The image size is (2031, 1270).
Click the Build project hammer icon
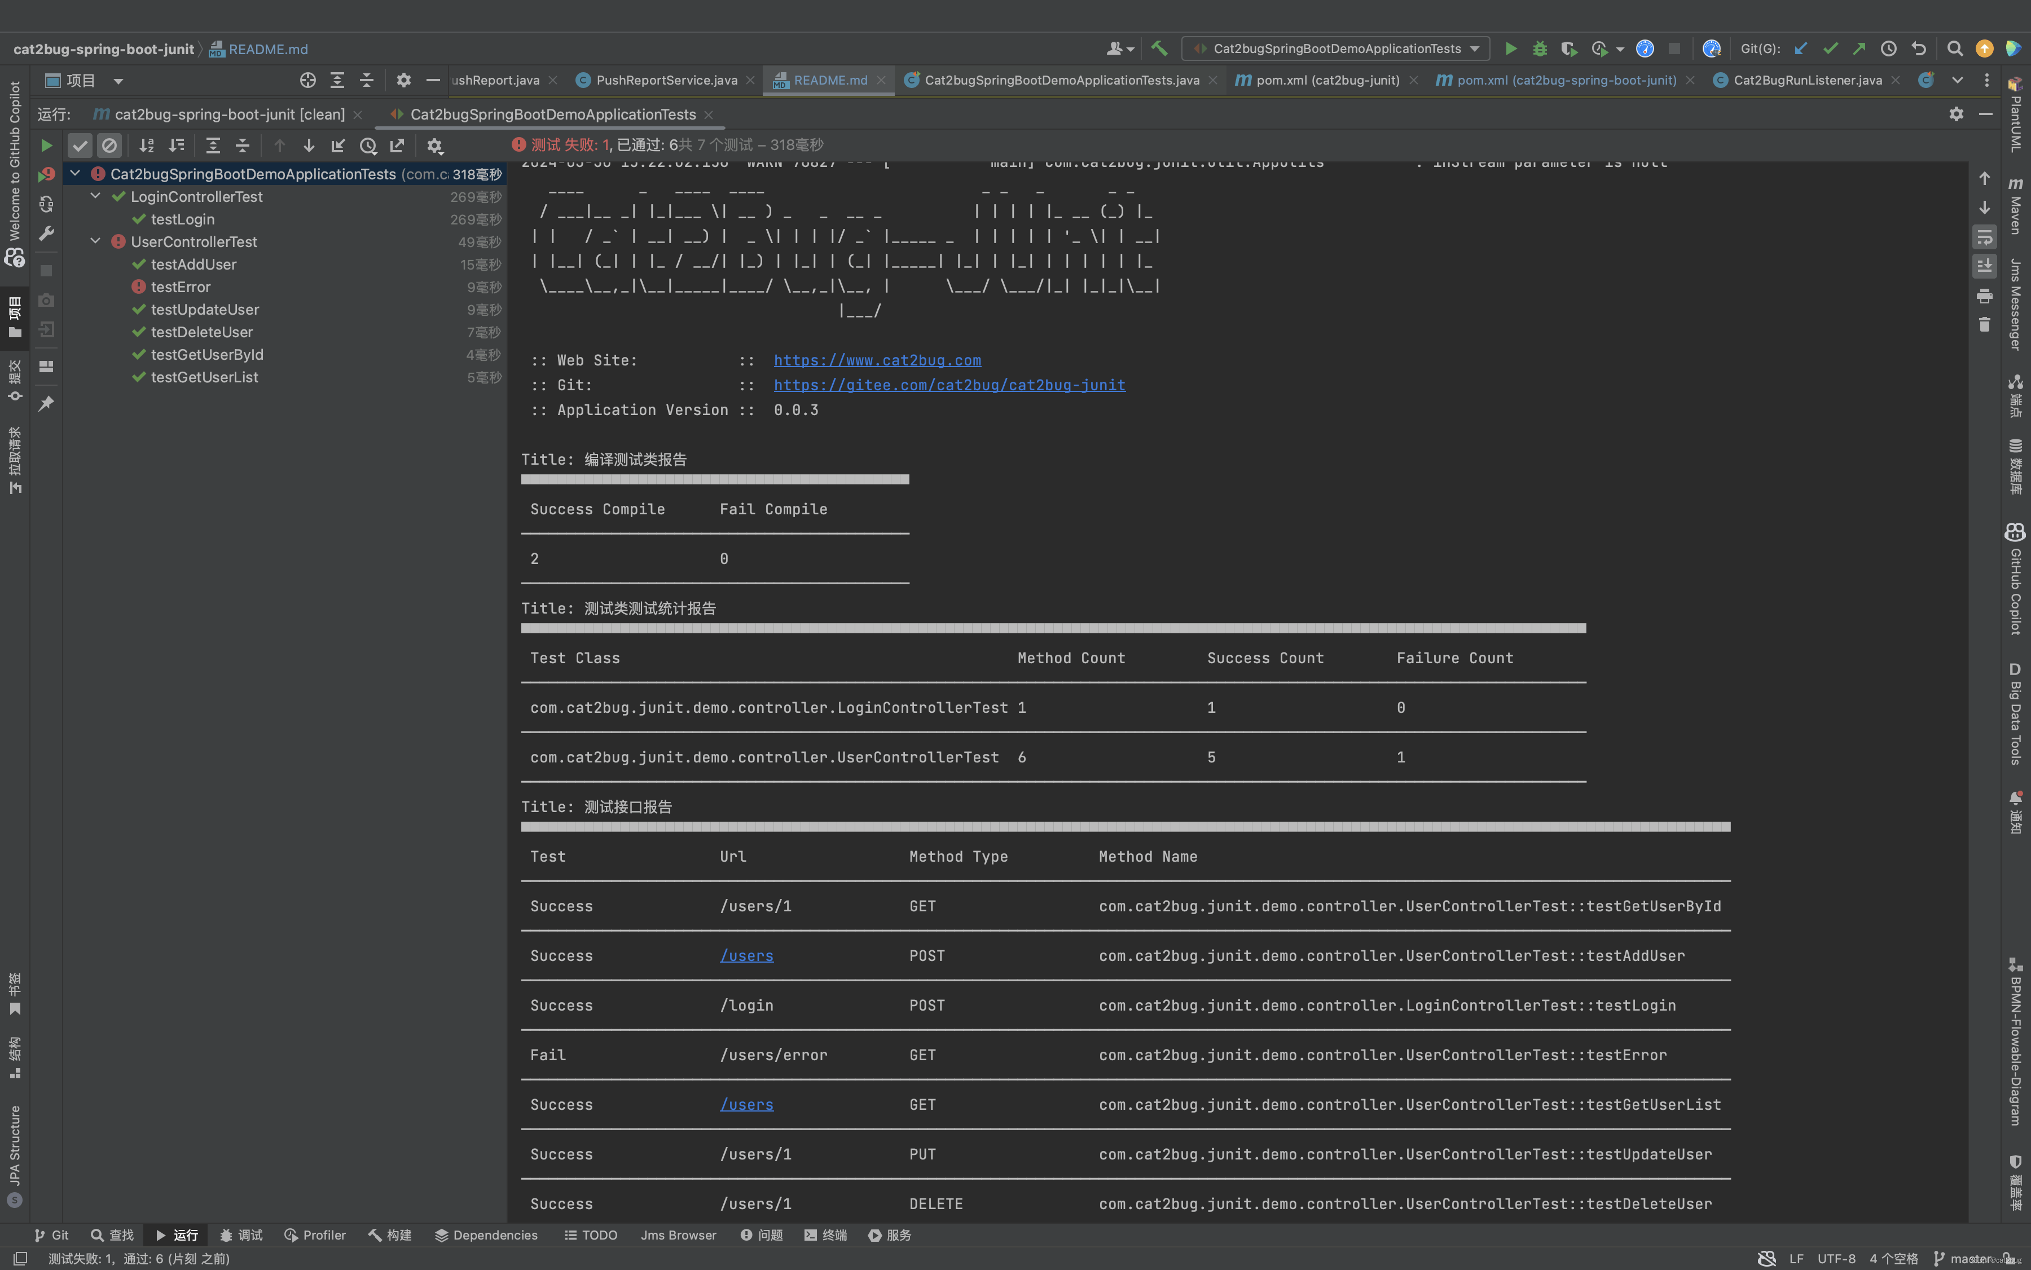tap(1159, 48)
